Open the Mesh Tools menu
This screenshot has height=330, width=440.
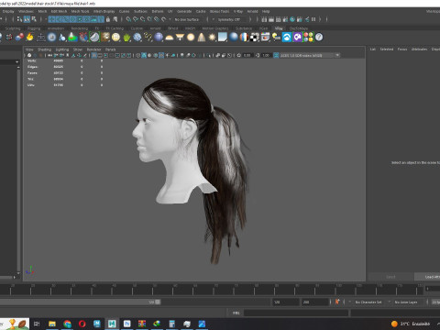point(80,11)
